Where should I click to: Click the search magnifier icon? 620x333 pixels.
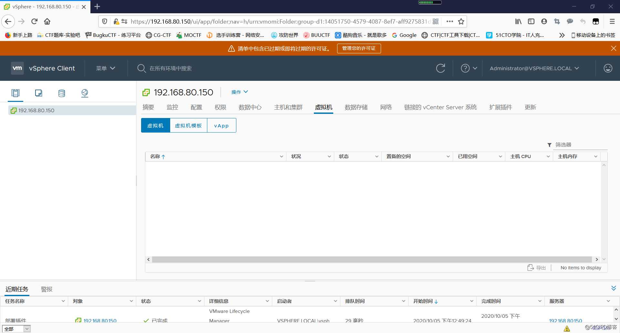pyautogui.click(x=141, y=68)
